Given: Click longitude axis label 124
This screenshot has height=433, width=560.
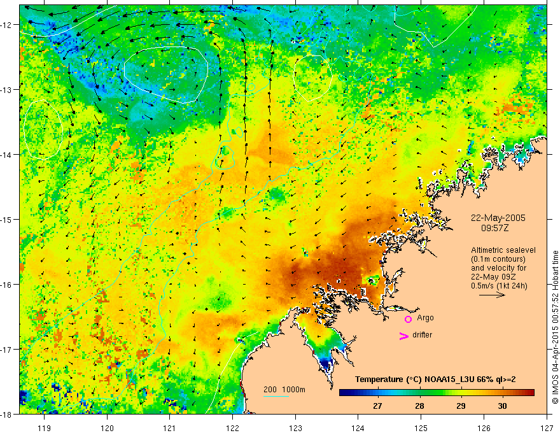Looking at the screenshot, I should [358, 428].
